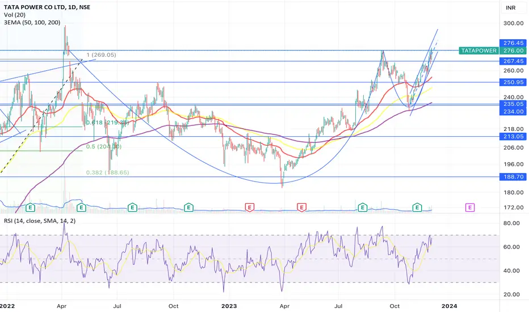
Task: Click the 276.00 current price label
Action: [x=513, y=50]
